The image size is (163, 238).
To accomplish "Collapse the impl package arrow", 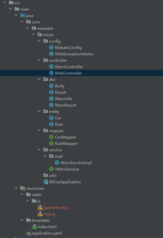I will click(x=45, y=156).
